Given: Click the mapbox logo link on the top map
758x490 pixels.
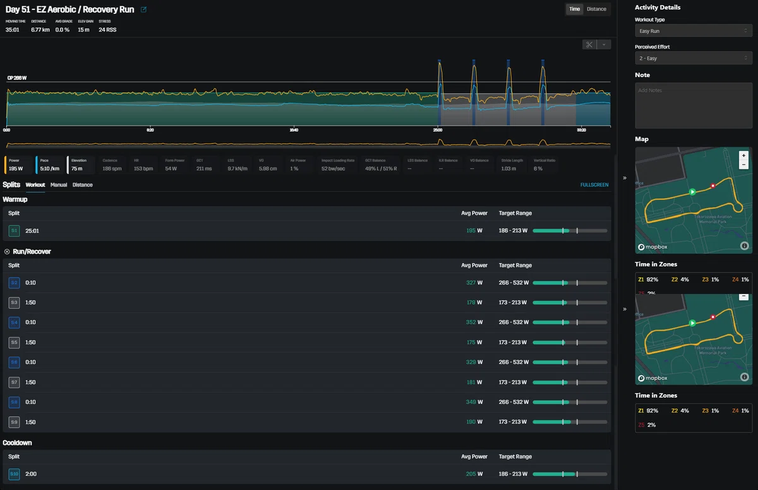Looking at the screenshot, I should [x=653, y=247].
